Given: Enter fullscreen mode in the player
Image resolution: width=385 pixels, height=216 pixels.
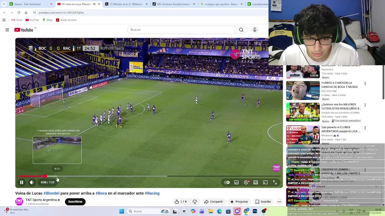Looking at the screenshot, I should [x=275, y=182].
